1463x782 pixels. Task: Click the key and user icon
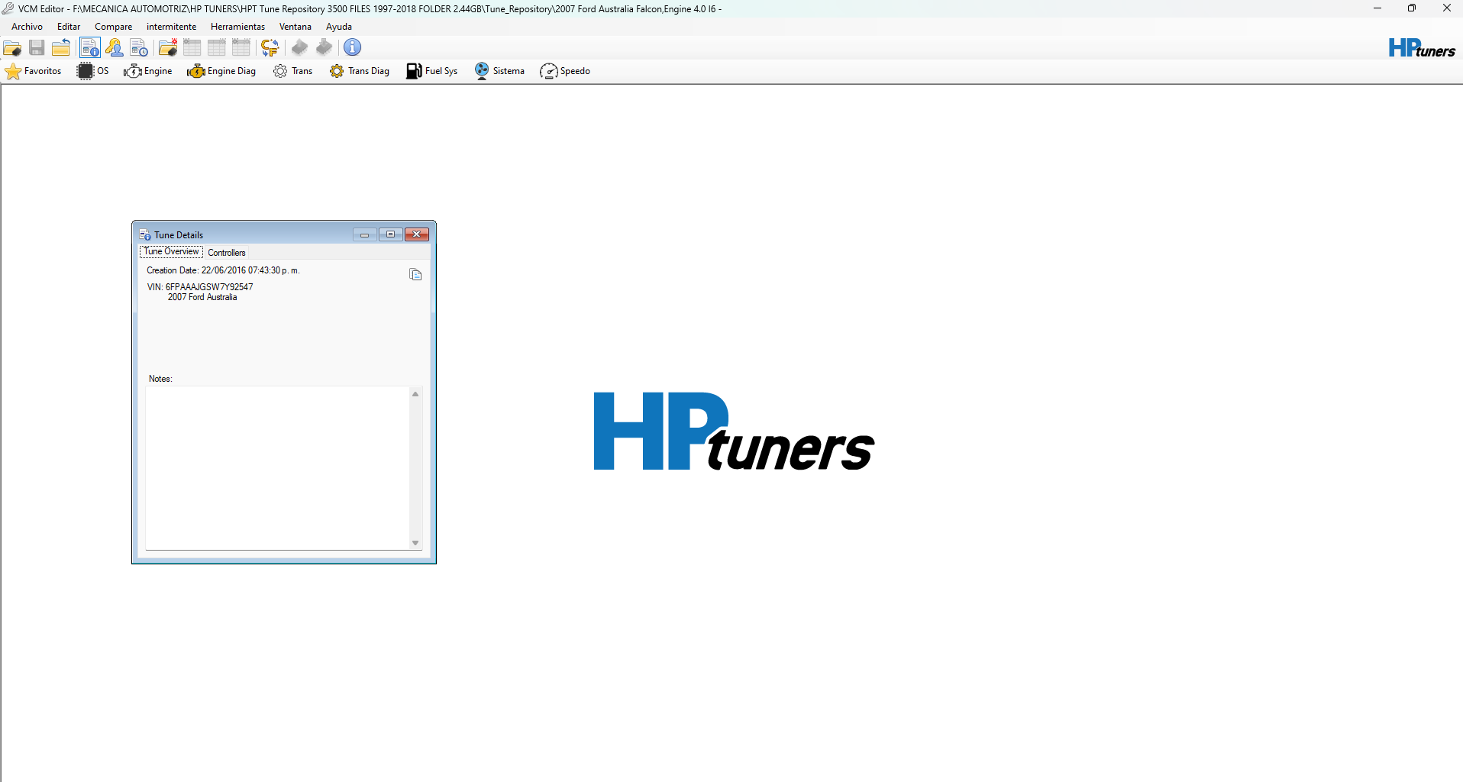pos(115,48)
